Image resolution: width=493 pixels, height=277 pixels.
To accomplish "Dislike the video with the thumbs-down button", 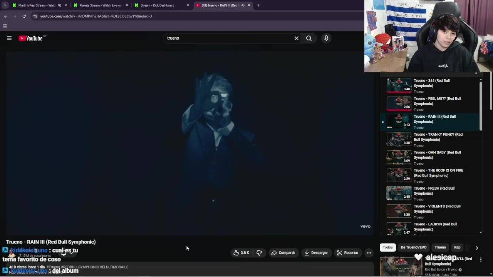I will click(259, 253).
